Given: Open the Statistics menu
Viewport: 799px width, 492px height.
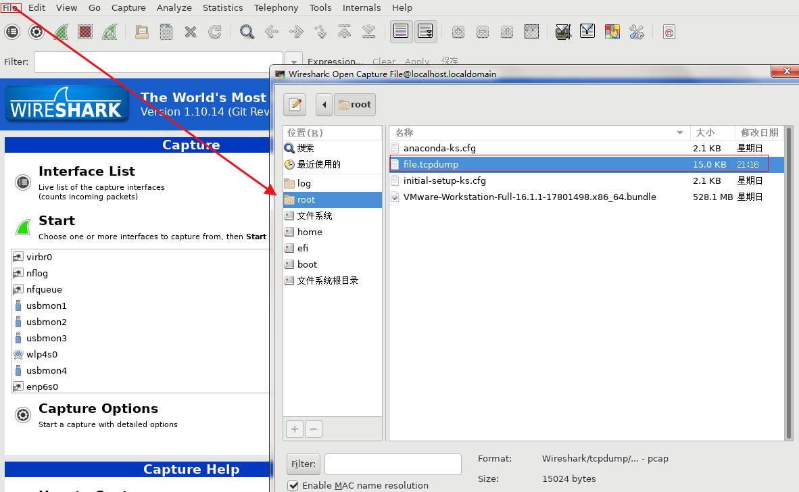Looking at the screenshot, I should pos(222,7).
